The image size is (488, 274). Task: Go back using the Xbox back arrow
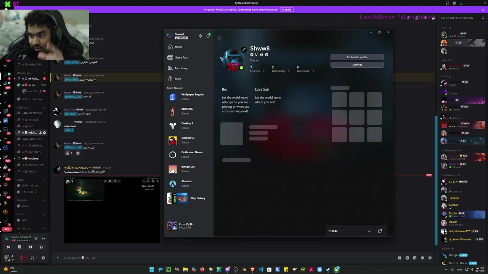tap(219, 38)
